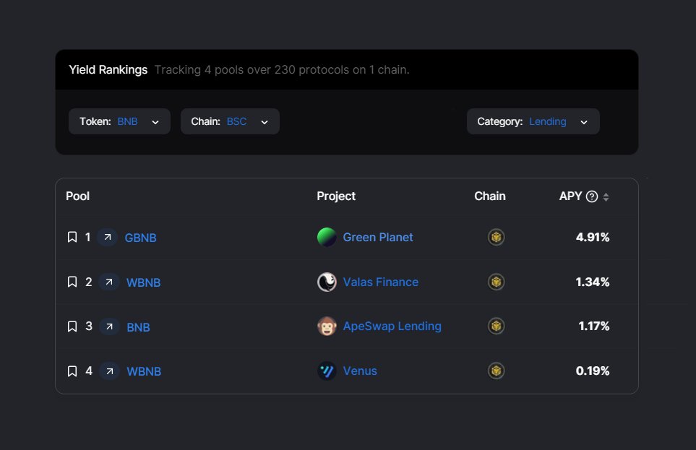Open the BNB pool link
This screenshot has width=696, height=450.
[x=139, y=327]
